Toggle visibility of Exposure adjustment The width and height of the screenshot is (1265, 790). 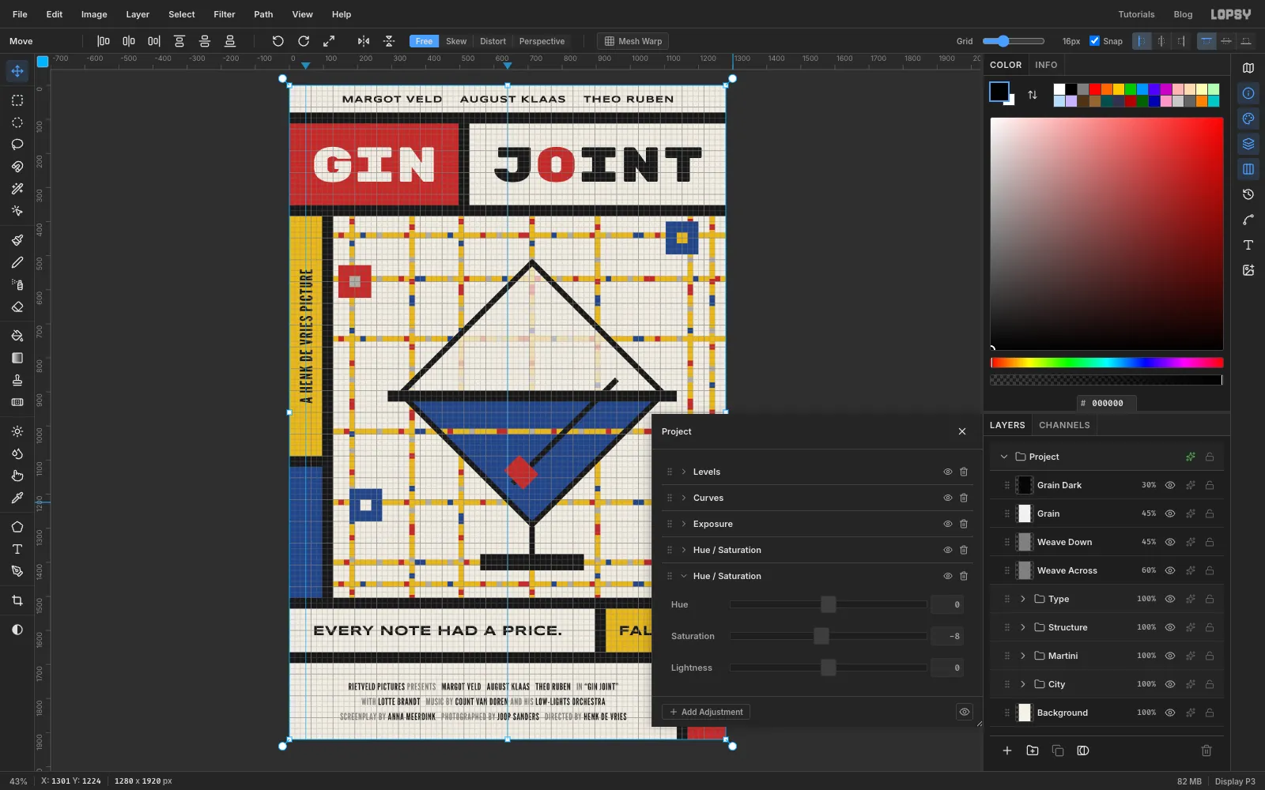[947, 524]
